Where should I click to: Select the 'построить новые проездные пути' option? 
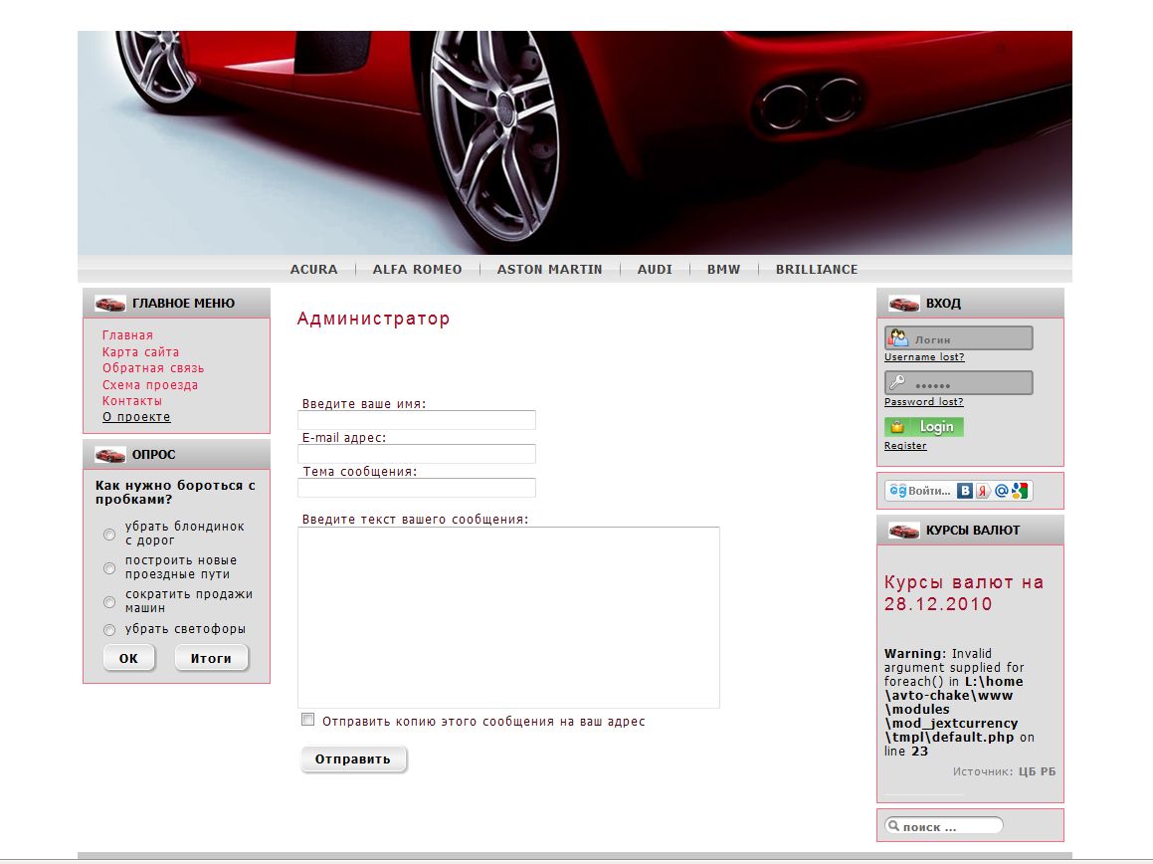click(x=109, y=568)
